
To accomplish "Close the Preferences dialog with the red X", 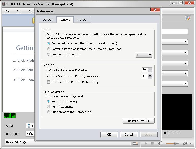I will coord(155,10).
